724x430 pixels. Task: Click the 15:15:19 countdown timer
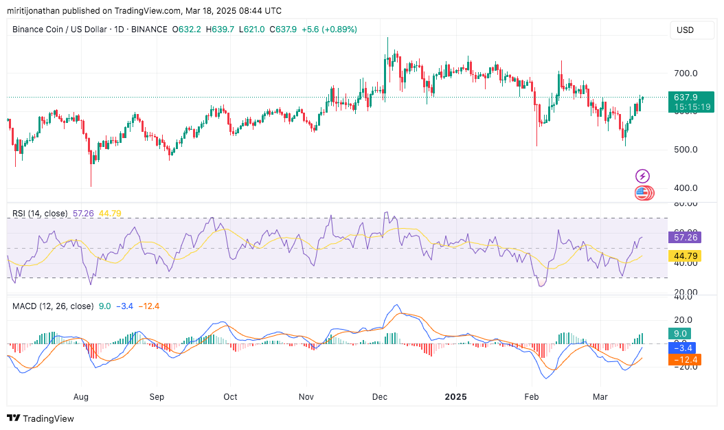[692, 107]
